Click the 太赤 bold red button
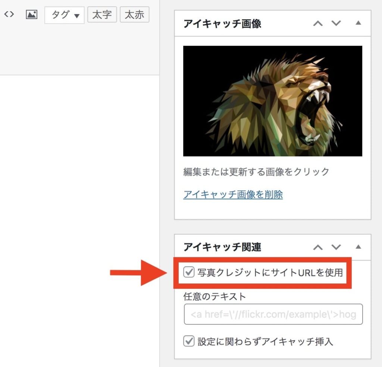Screen dimensions: 382x367 134,15
